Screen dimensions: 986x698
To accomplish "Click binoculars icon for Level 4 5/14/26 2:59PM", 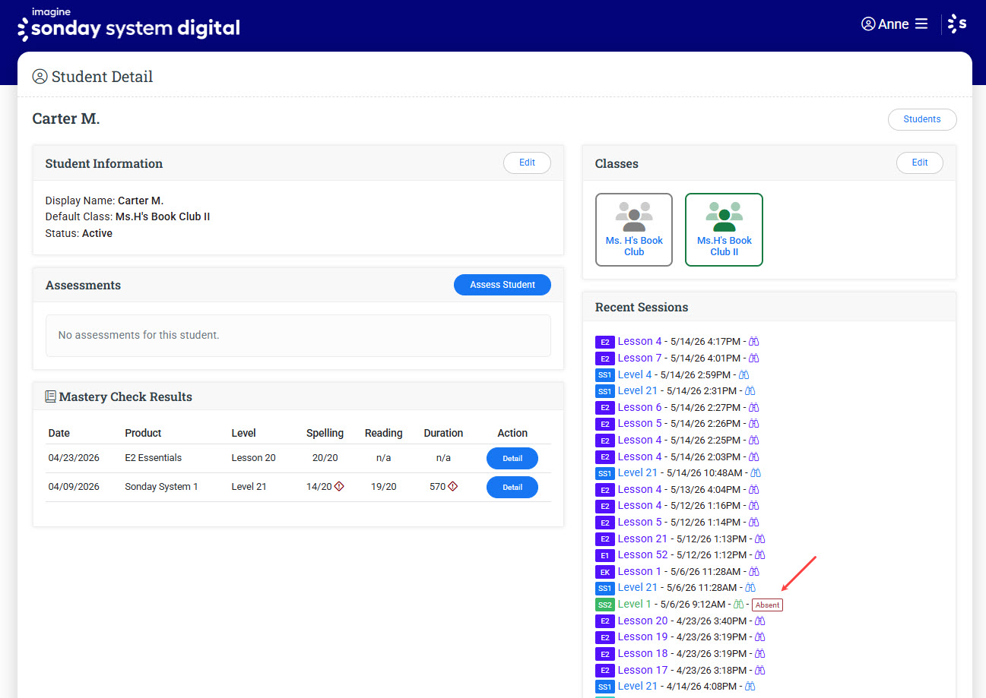I will click(744, 374).
